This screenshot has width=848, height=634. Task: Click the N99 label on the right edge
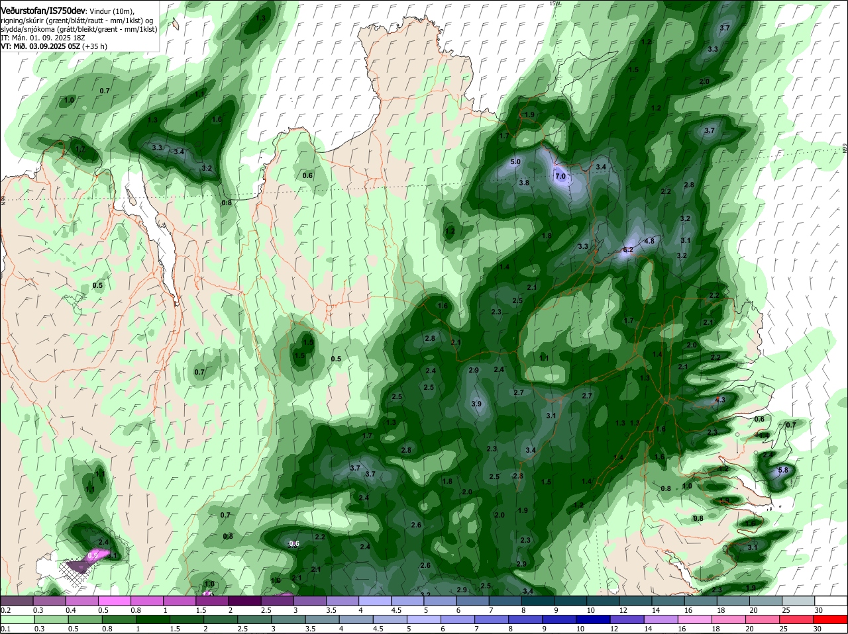click(x=845, y=149)
